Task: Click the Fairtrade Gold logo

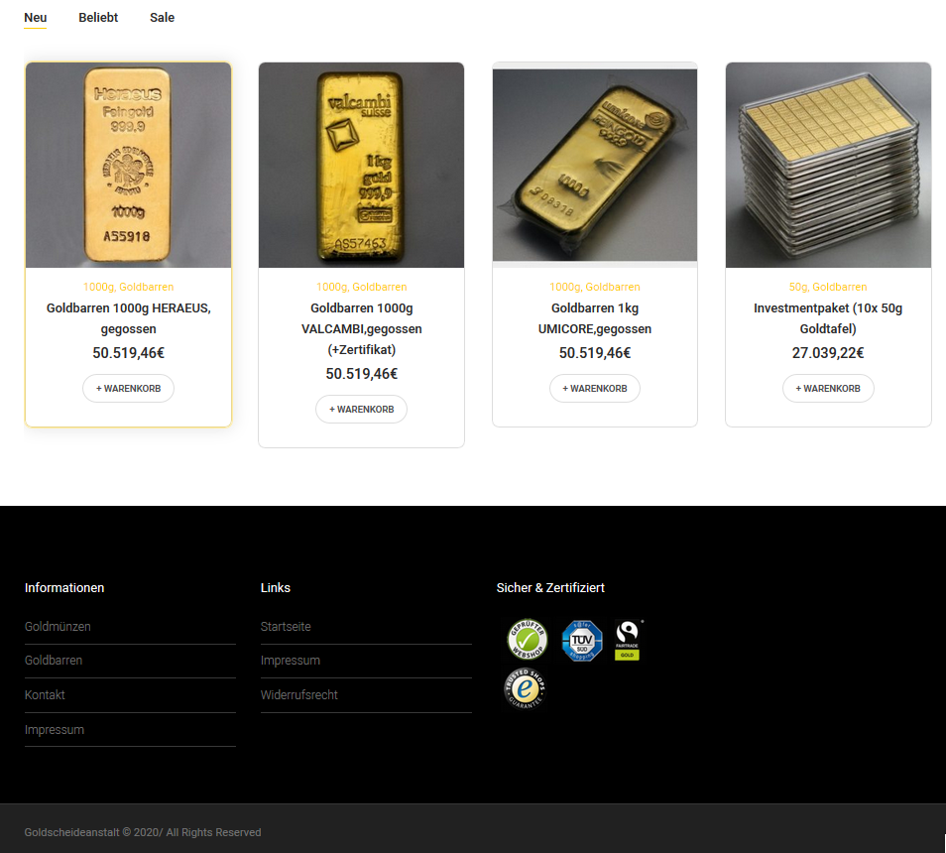Action: (x=628, y=640)
